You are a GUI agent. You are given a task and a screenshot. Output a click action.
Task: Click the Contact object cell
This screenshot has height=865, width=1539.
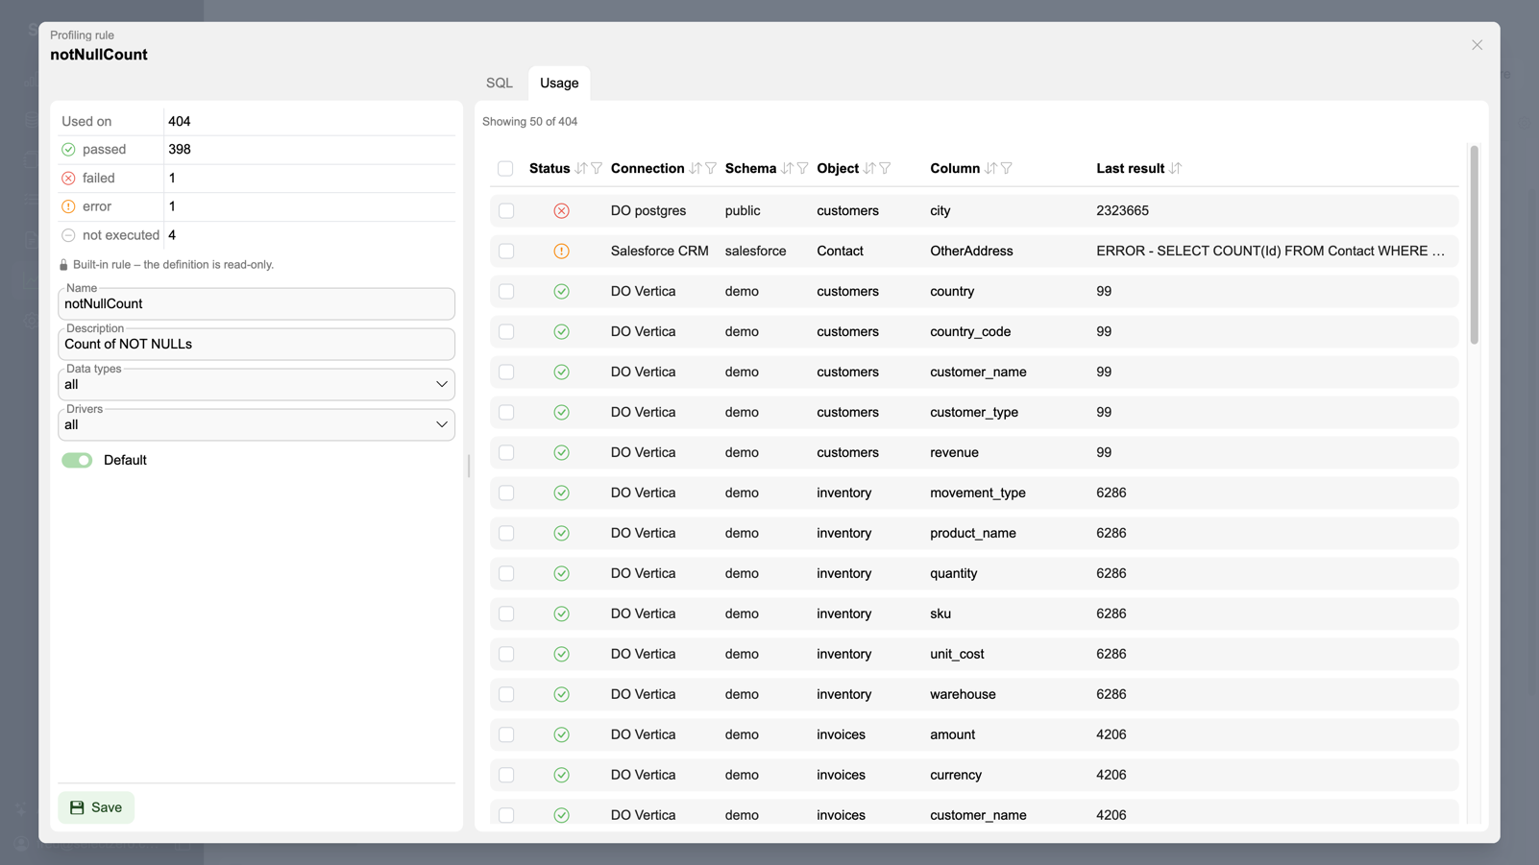point(840,251)
